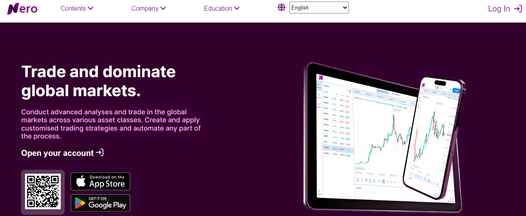The width and height of the screenshot is (526, 216).
Task: Click the arrow icon after Open your account
Action: pos(100,153)
